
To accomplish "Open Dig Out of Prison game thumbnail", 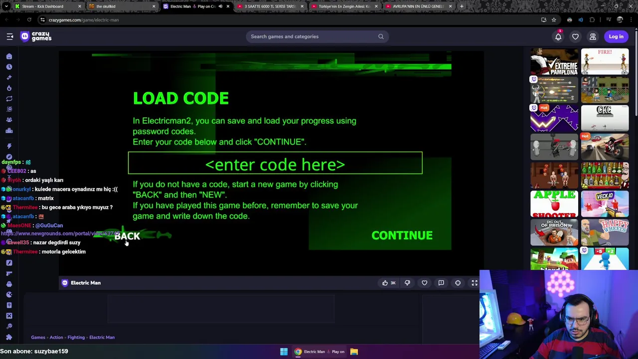I will coord(554,232).
